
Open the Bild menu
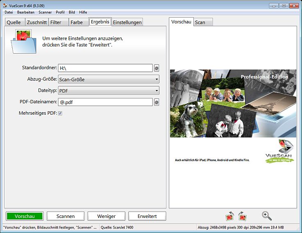[x=72, y=12]
